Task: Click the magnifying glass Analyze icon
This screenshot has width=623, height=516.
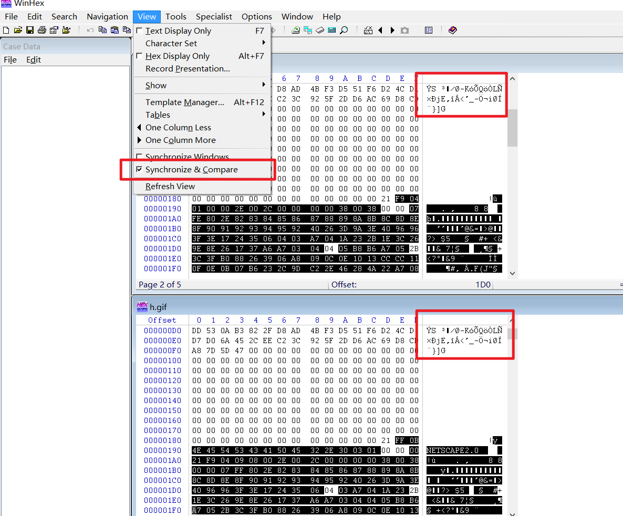Action: point(344,30)
